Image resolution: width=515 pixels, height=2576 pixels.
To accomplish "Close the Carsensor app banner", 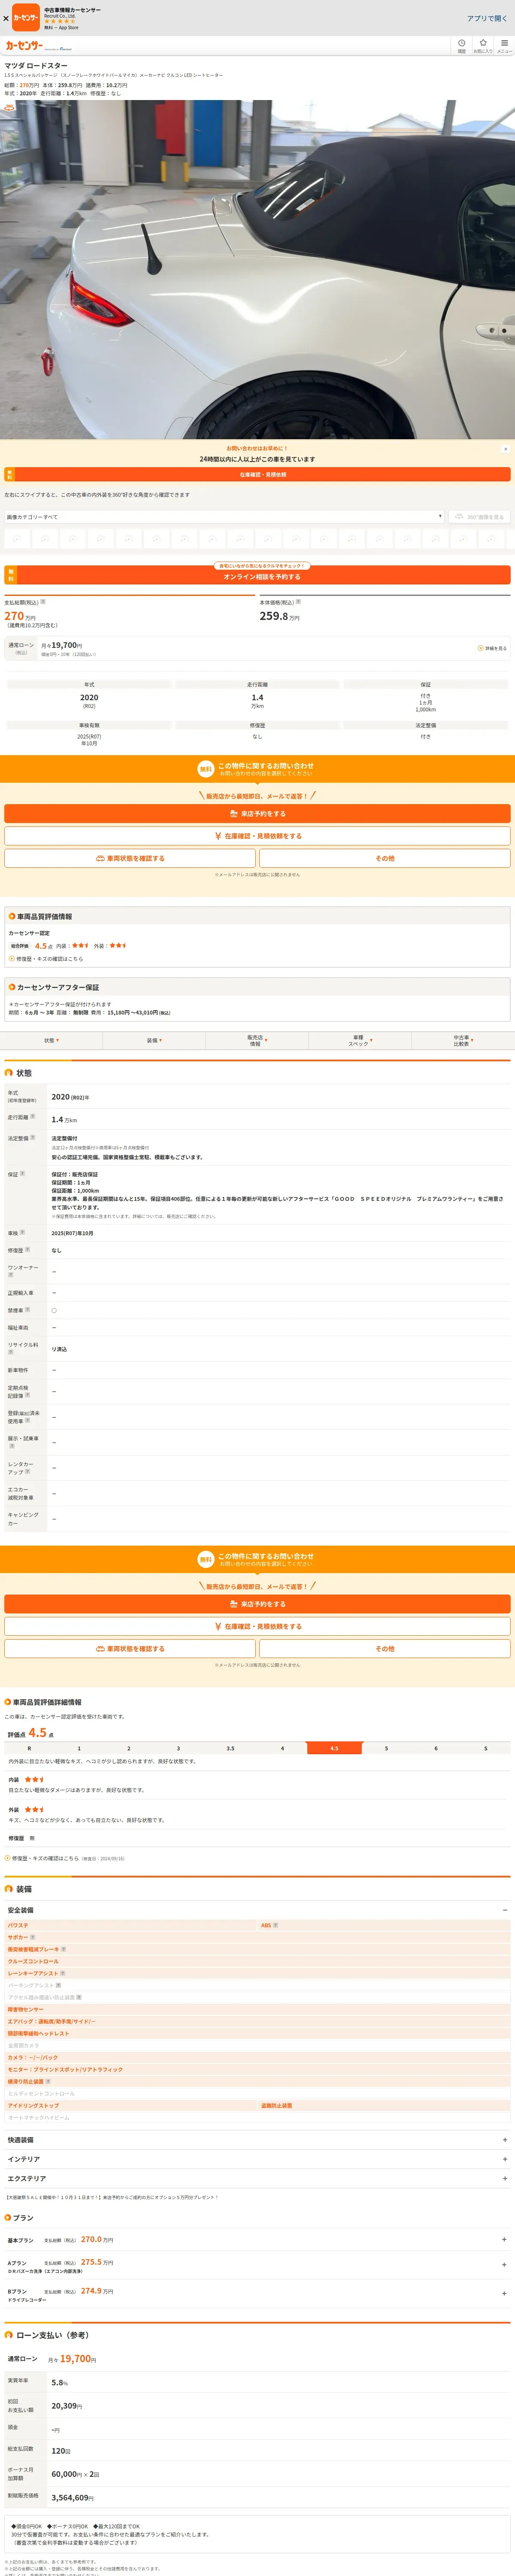I will [x=6, y=18].
